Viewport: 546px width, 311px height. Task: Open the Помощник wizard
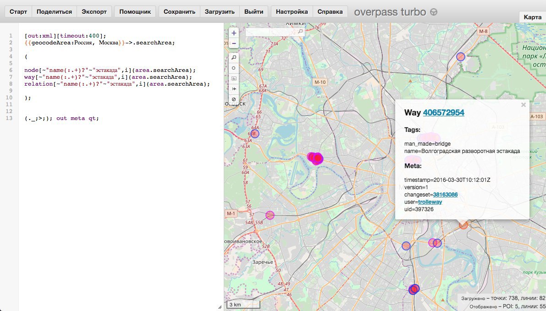tap(135, 11)
